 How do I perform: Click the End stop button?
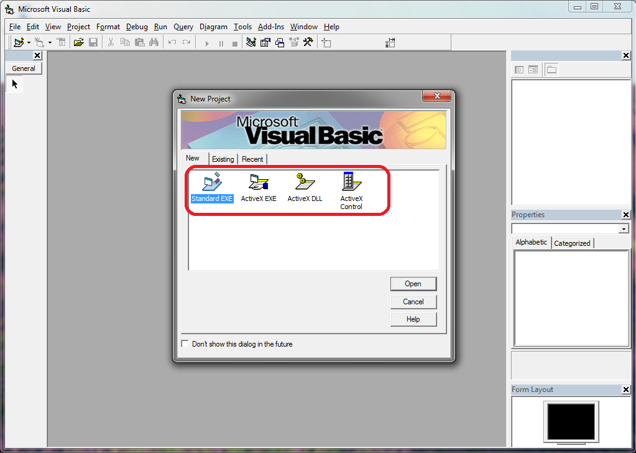point(235,44)
